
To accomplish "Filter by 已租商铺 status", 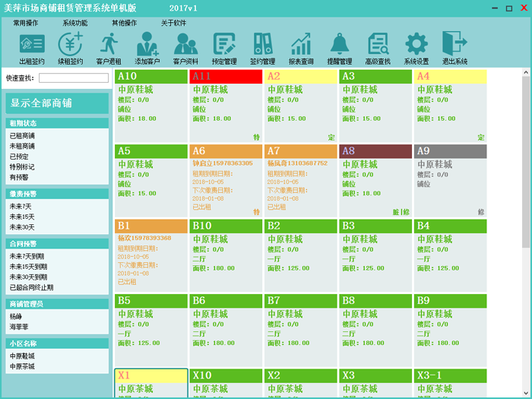I will tap(22, 136).
